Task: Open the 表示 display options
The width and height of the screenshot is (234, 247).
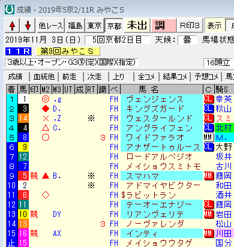Action: click(x=214, y=25)
